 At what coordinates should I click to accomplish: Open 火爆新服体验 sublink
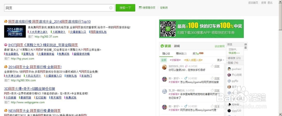(x=46, y=54)
